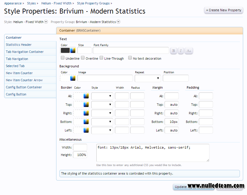This screenshot has height=195, width=247.
Task: Open the Border Bottom color picker icon
Action: pyautogui.click(x=86, y=122)
